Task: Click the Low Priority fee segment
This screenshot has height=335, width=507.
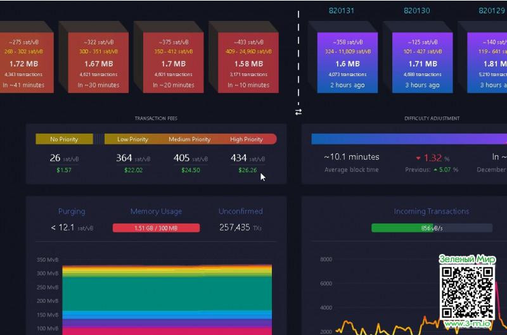Action: point(132,139)
